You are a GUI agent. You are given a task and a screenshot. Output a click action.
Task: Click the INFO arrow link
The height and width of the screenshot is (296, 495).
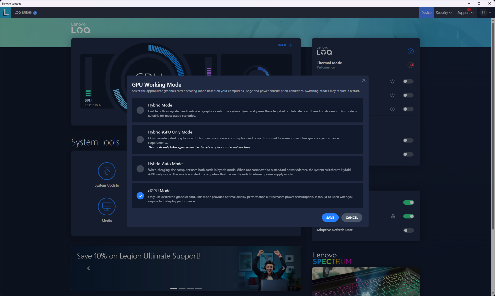(284, 45)
